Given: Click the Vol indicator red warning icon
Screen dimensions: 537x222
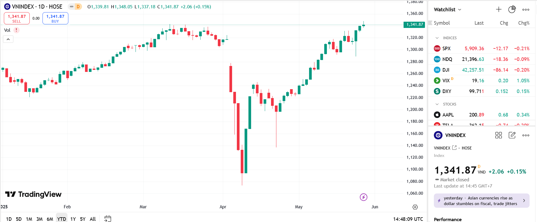Looking at the screenshot, I should pos(16,30).
